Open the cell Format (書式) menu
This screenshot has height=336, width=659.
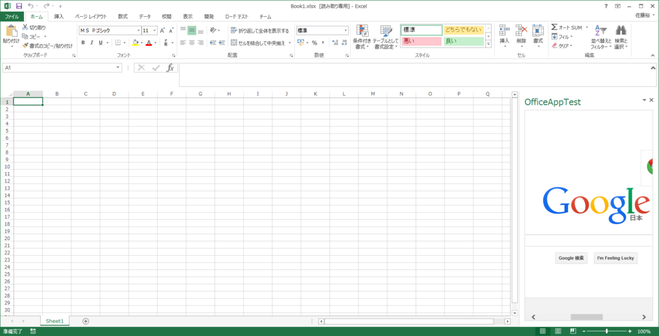point(538,37)
